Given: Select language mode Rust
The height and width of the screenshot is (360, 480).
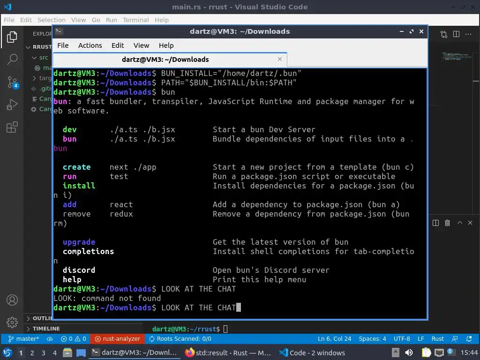Looking at the screenshot, I should 437,338.
